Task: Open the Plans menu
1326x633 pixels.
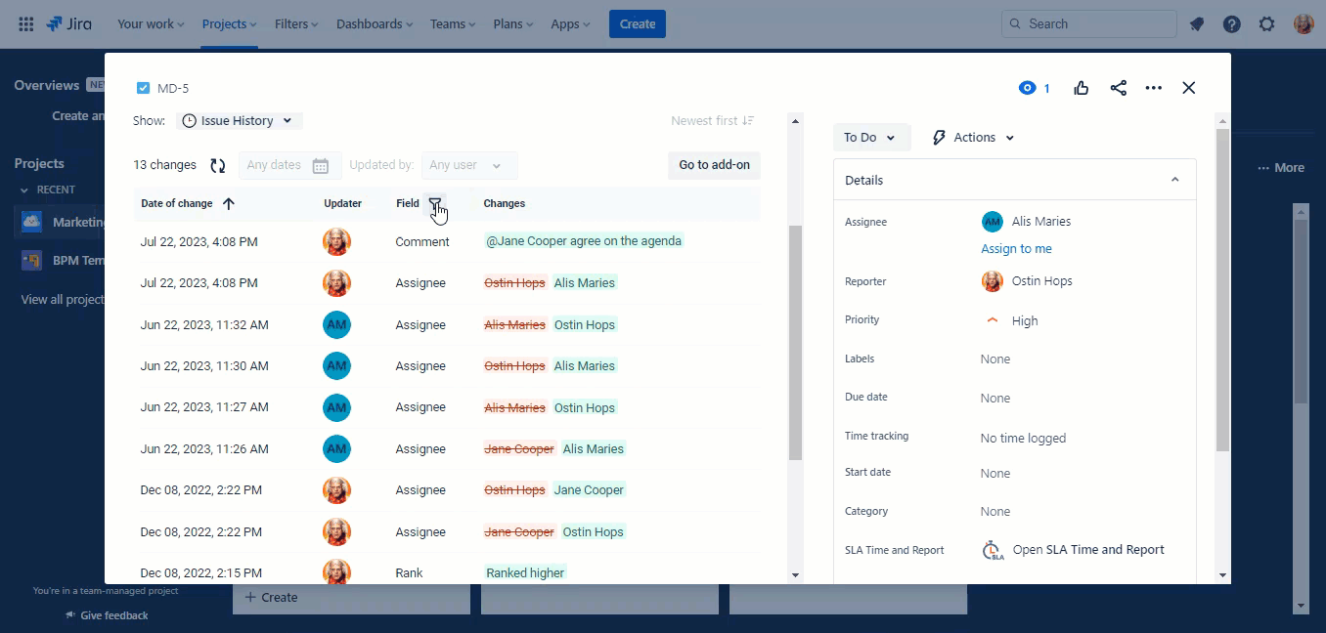Action: [x=514, y=24]
